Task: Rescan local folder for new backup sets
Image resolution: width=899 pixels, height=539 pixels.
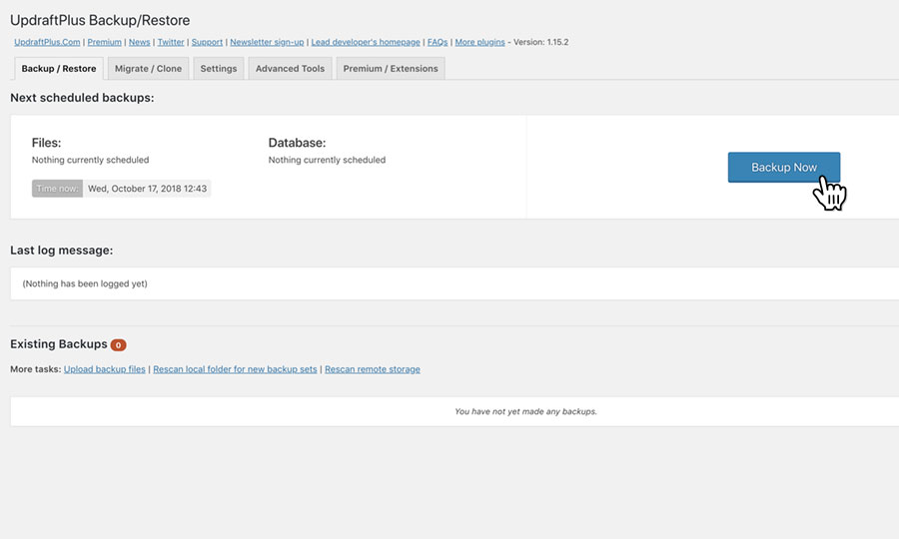Action: (235, 369)
